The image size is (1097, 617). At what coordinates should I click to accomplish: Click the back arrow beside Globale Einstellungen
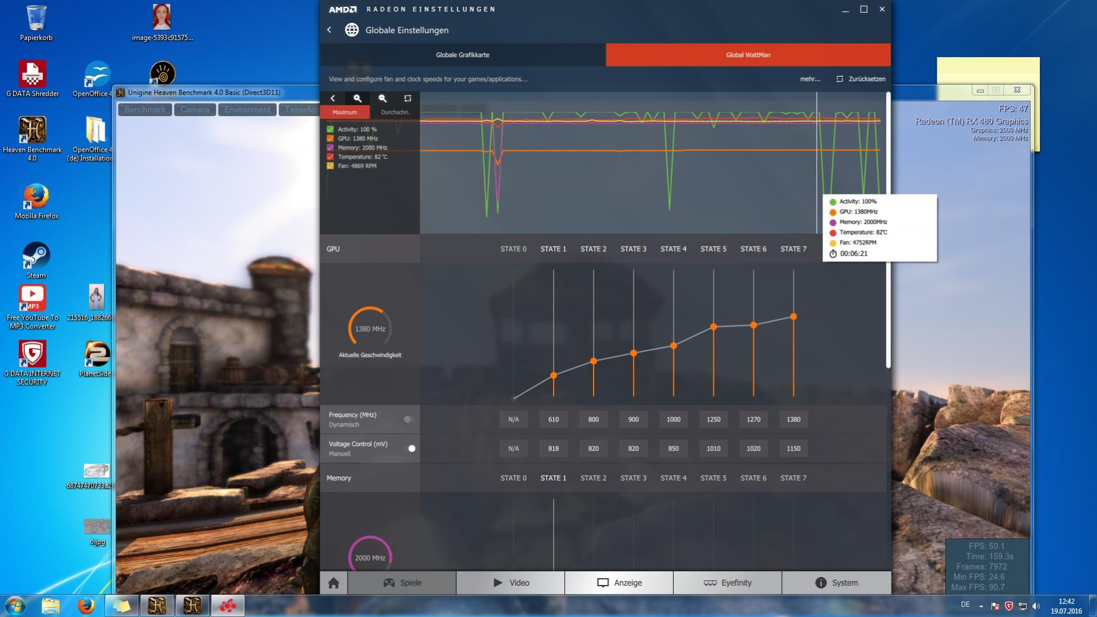329,30
